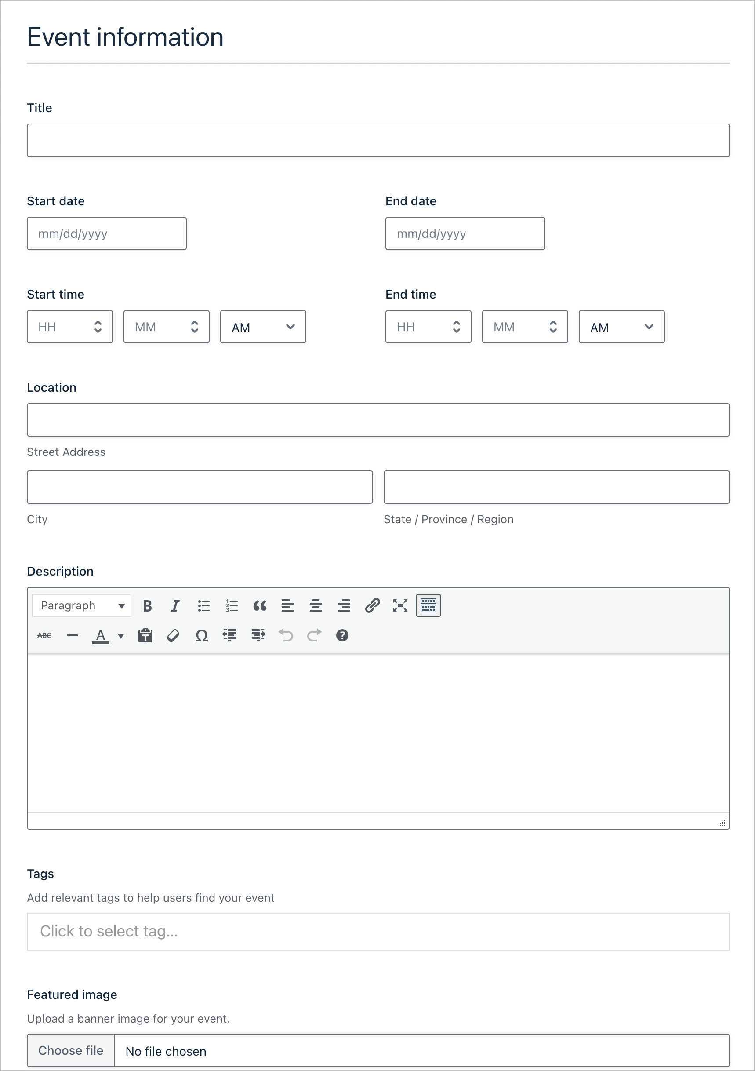Open the editor help dialog
Image resolution: width=755 pixels, height=1071 pixels.
coord(342,635)
